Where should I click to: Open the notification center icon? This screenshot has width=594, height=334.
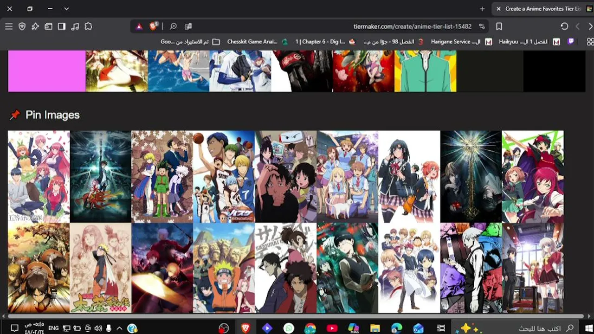tap(14, 328)
